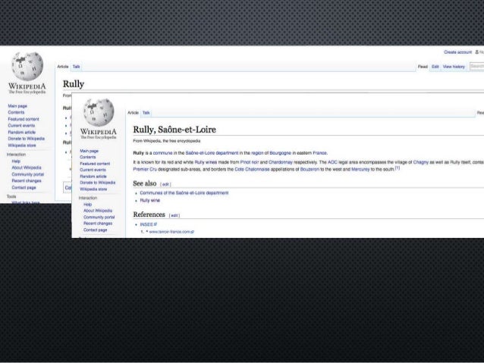Open About Wikipedia in front window sidebar
The image size is (484, 363).
(98, 211)
